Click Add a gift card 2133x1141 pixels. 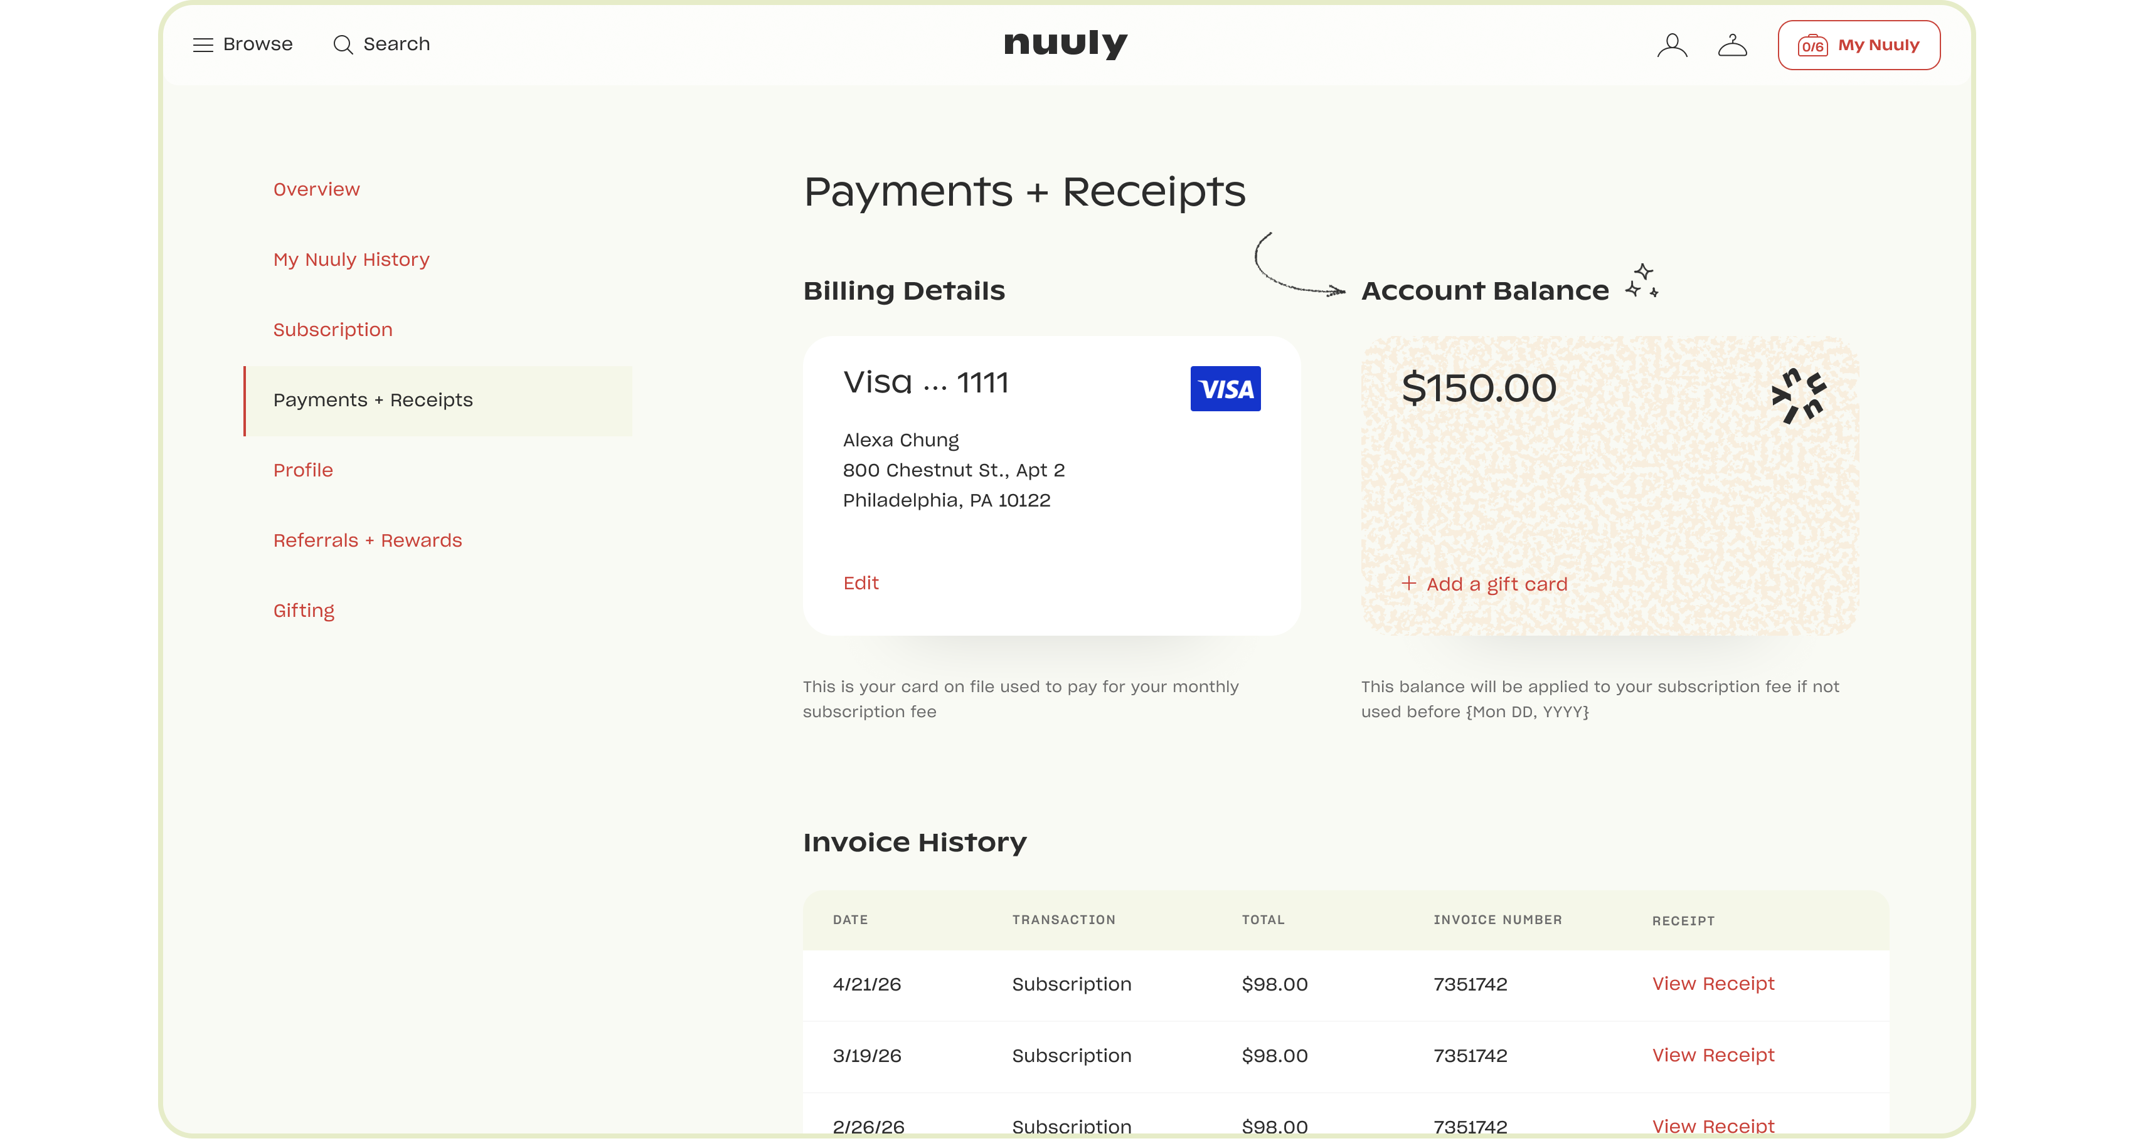1497,583
